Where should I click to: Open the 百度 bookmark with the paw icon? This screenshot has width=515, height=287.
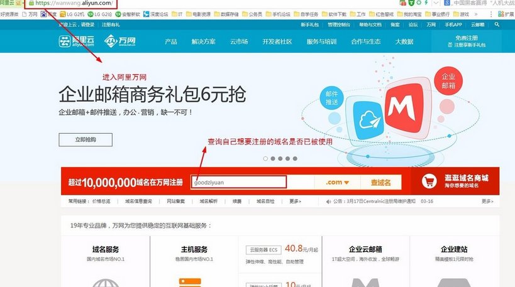click(x=48, y=14)
